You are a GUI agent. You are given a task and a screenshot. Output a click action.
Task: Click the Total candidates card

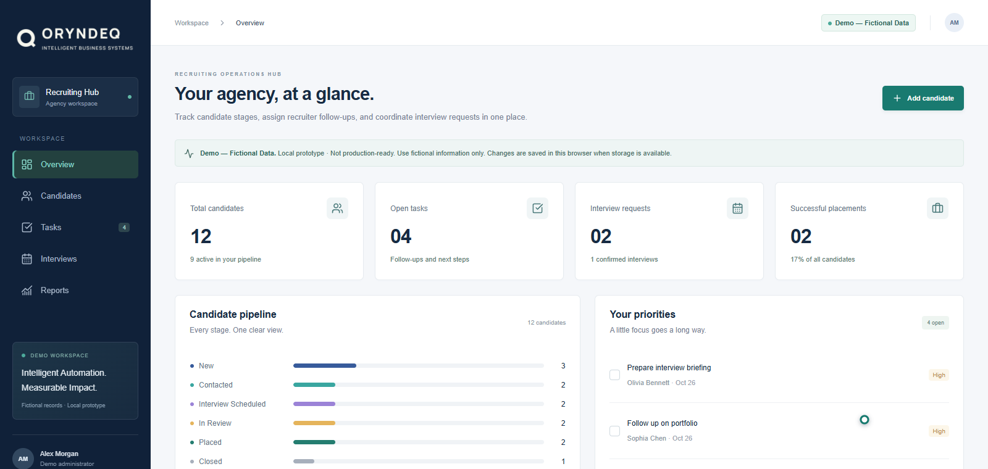pos(269,231)
